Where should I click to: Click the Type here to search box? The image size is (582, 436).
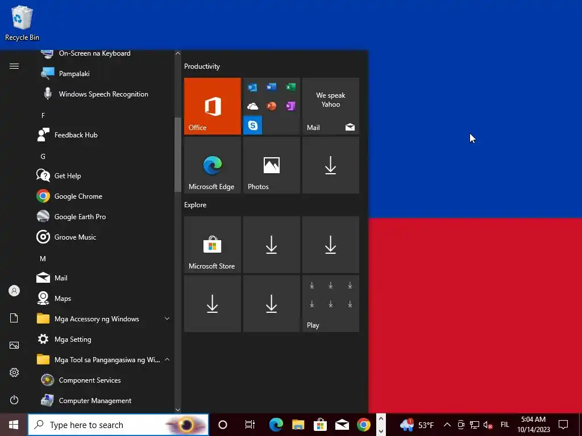[x=118, y=425]
